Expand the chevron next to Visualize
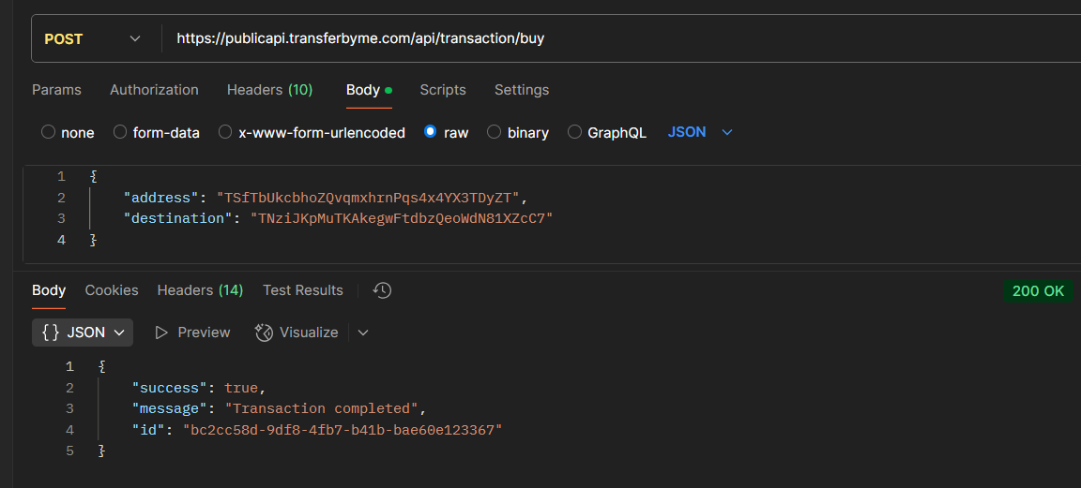 coord(363,333)
